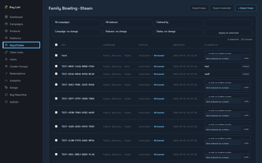The image size is (262, 163).
Task: Select the TEST-4LOW-FXTG-S6HC-NP56 checkbox
Action: pyautogui.click(x=56, y=140)
